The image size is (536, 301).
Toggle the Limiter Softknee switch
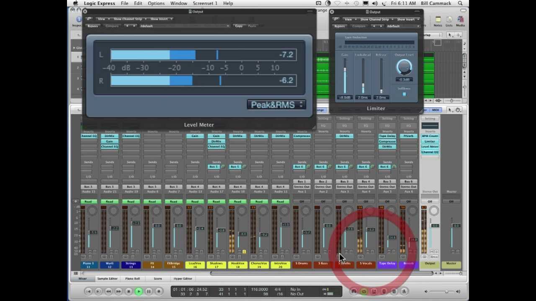coord(404,94)
